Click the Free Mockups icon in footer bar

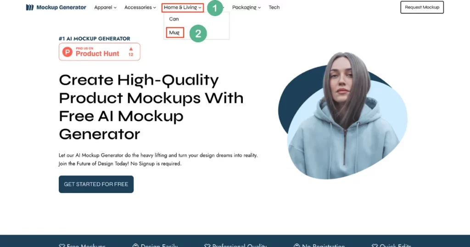[x=62, y=246]
